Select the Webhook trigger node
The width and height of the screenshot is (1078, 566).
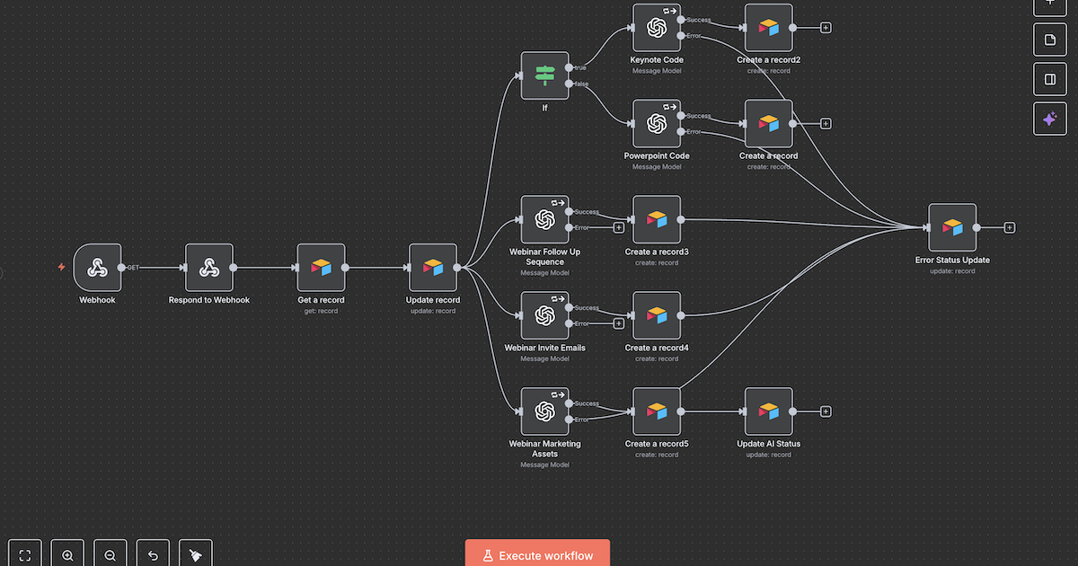pyautogui.click(x=97, y=268)
